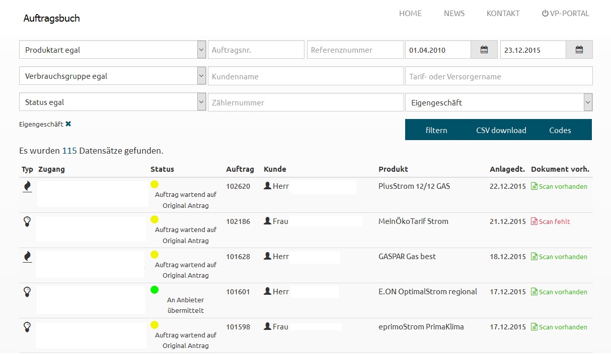The width and height of the screenshot is (611, 354).
Task: Click the Dokument vorh. column header
Action: [x=560, y=169]
